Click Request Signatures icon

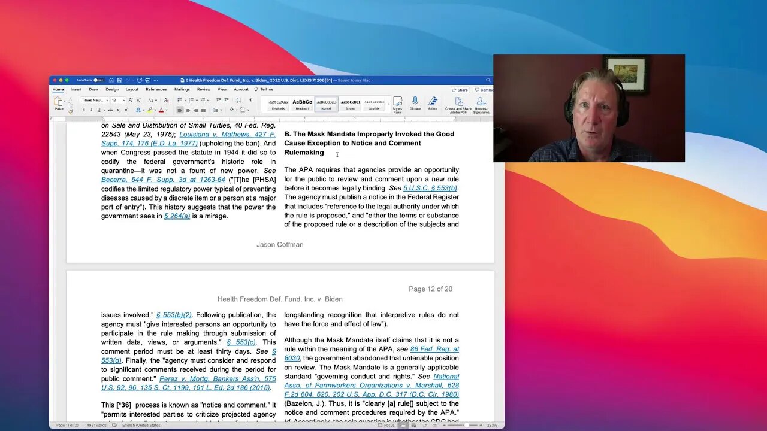[481, 105]
